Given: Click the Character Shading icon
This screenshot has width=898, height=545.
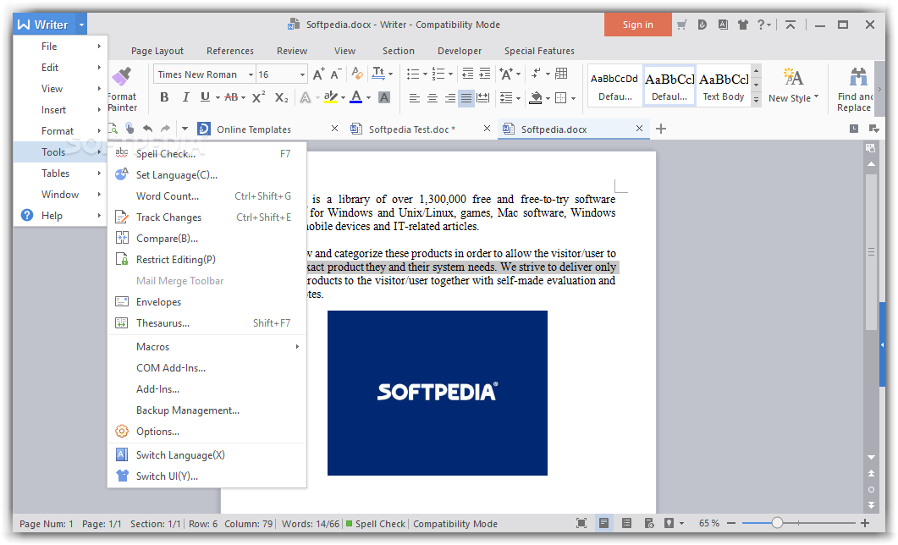Looking at the screenshot, I should [x=384, y=97].
